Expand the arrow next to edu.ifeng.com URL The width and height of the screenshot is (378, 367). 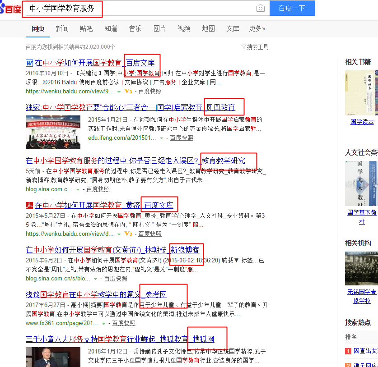(x=161, y=138)
